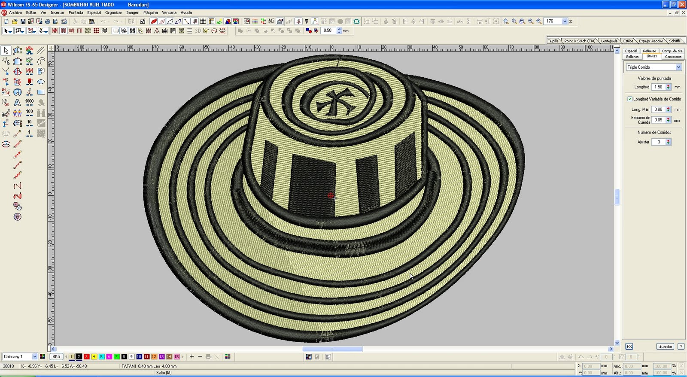Screen dimensions: 687x377
Task: Switch to the Refuerzo tab
Action: (649, 51)
